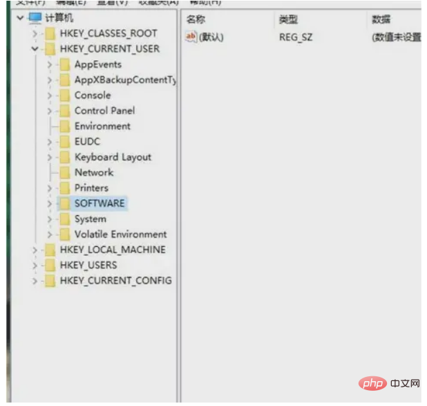Viewport: 427px width, 406px height.
Task: Expand the HKEY_CLASSES_ROOT chevron
Action: (x=35, y=34)
